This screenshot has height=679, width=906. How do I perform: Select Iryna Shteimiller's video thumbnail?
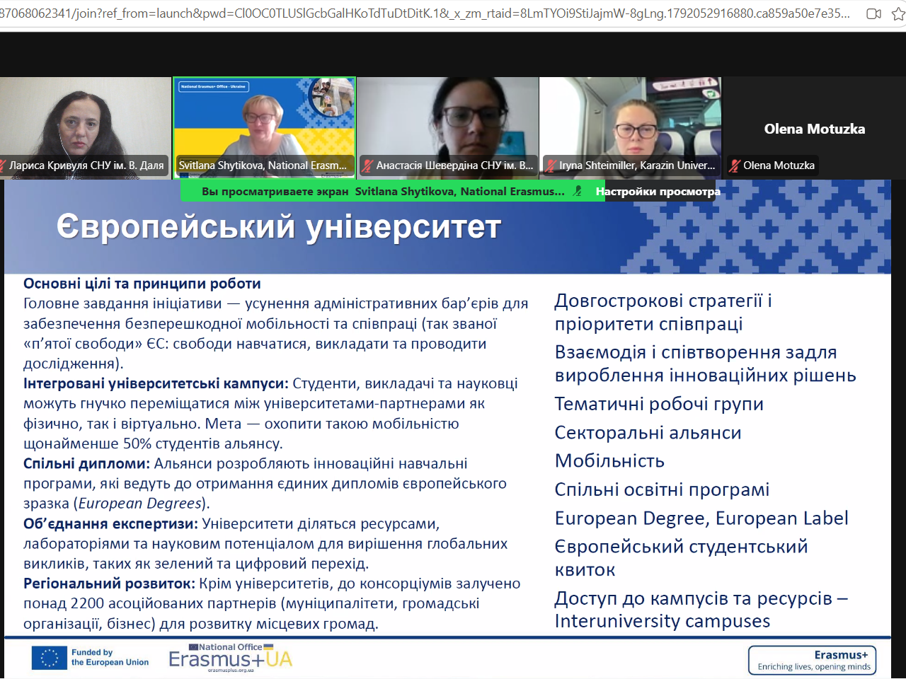click(x=631, y=127)
